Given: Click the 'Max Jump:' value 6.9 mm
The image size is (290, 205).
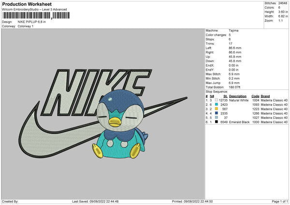Looking at the screenshot, I should point(234,83).
